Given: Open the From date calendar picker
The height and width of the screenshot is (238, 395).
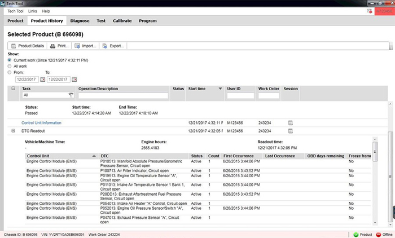Looking at the screenshot, I should [x=42, y=80].
